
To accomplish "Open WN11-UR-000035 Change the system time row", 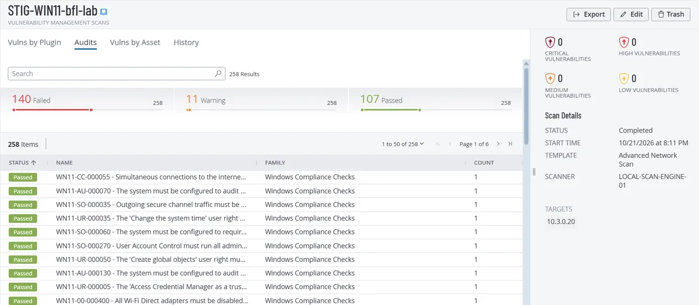I will point(262,218).
